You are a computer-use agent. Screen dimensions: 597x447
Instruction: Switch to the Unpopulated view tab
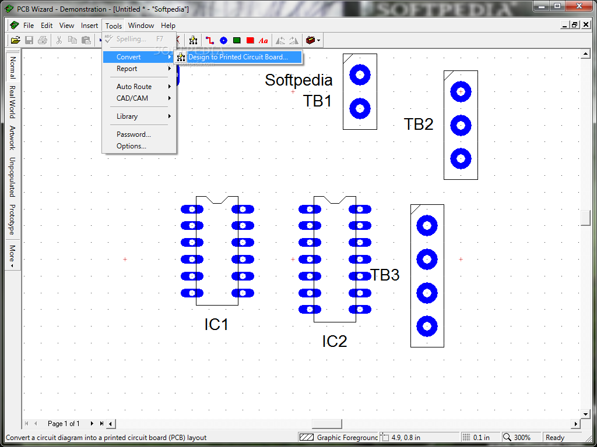tap(12, 177)
